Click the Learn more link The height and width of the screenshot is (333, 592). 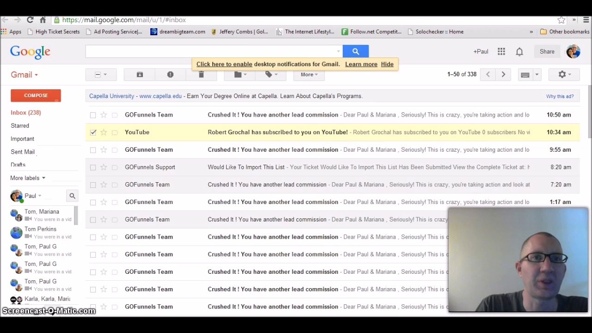coord(361,64)
